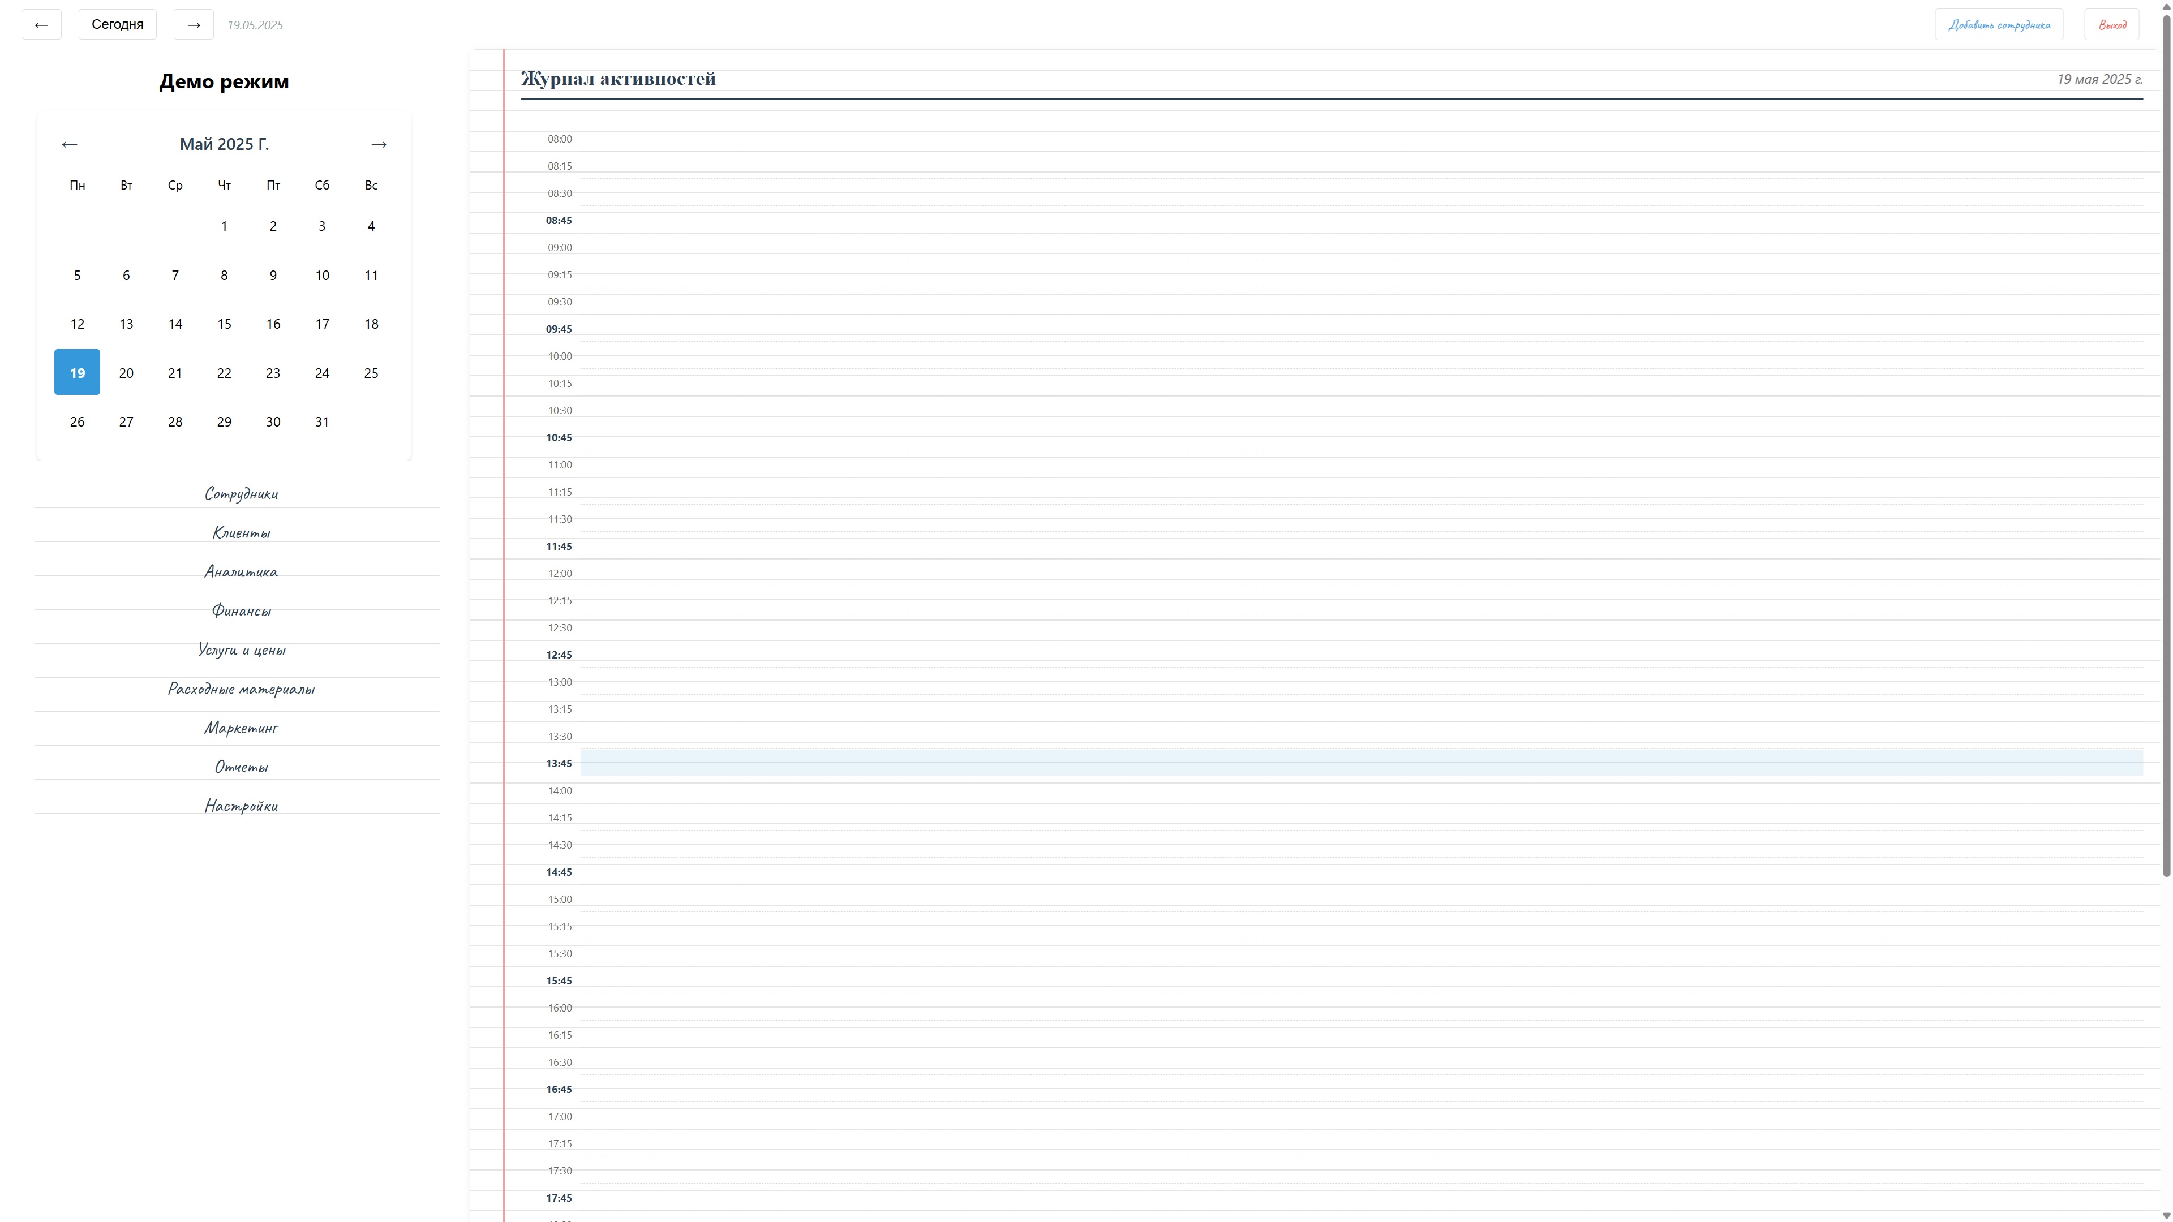Select May 28 in the calendar
This screenshot has width=2173, height=1222.
click(175, 421)
